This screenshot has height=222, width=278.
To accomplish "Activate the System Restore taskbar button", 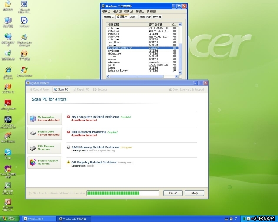I will point(38,219).
